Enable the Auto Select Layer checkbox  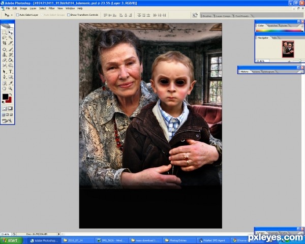[17, 15]
